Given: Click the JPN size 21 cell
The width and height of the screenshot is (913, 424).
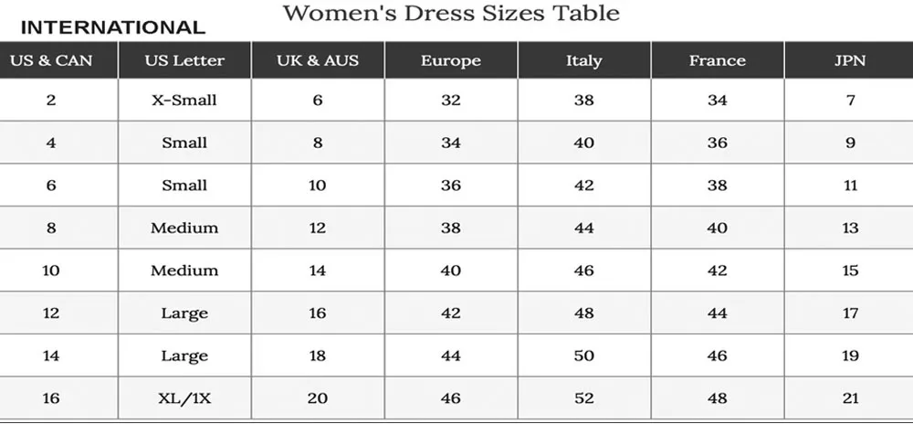Looking at the screenshot, I should coord(850,398).
